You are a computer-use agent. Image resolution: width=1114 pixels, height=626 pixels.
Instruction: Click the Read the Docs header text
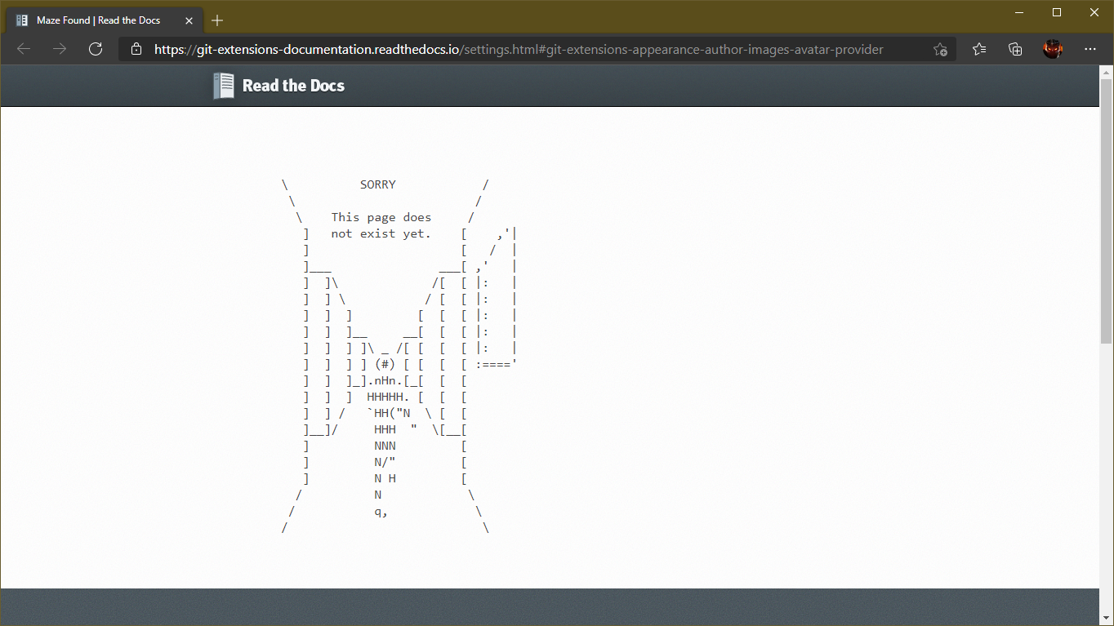click(292, 86)
